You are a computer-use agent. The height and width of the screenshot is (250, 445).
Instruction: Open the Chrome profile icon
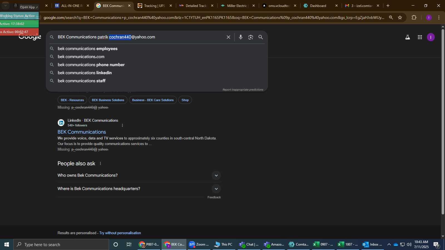point(429,17)
